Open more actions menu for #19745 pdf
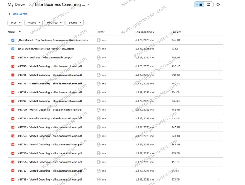Viewport: 245px width, 185px height. (x=218, y=66)
